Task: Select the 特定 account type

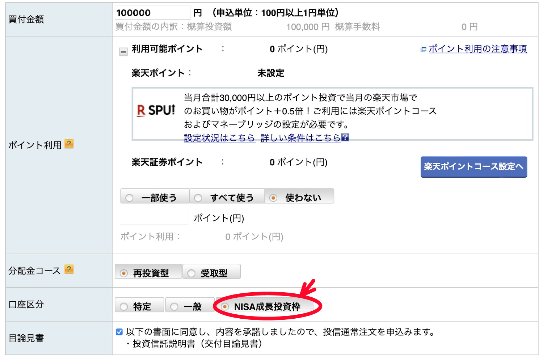Action: (139, 305)
